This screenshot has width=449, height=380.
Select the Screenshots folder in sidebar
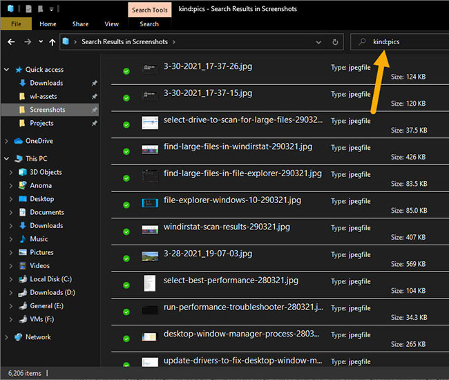50,110
